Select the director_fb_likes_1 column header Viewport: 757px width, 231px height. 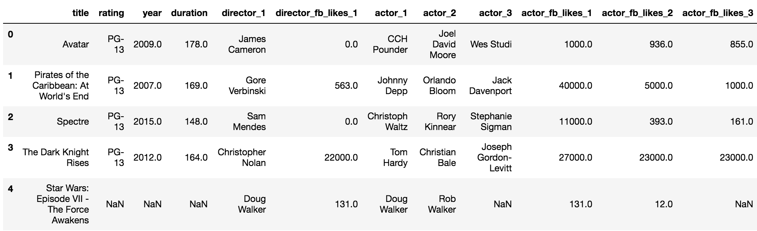[316, 13]
